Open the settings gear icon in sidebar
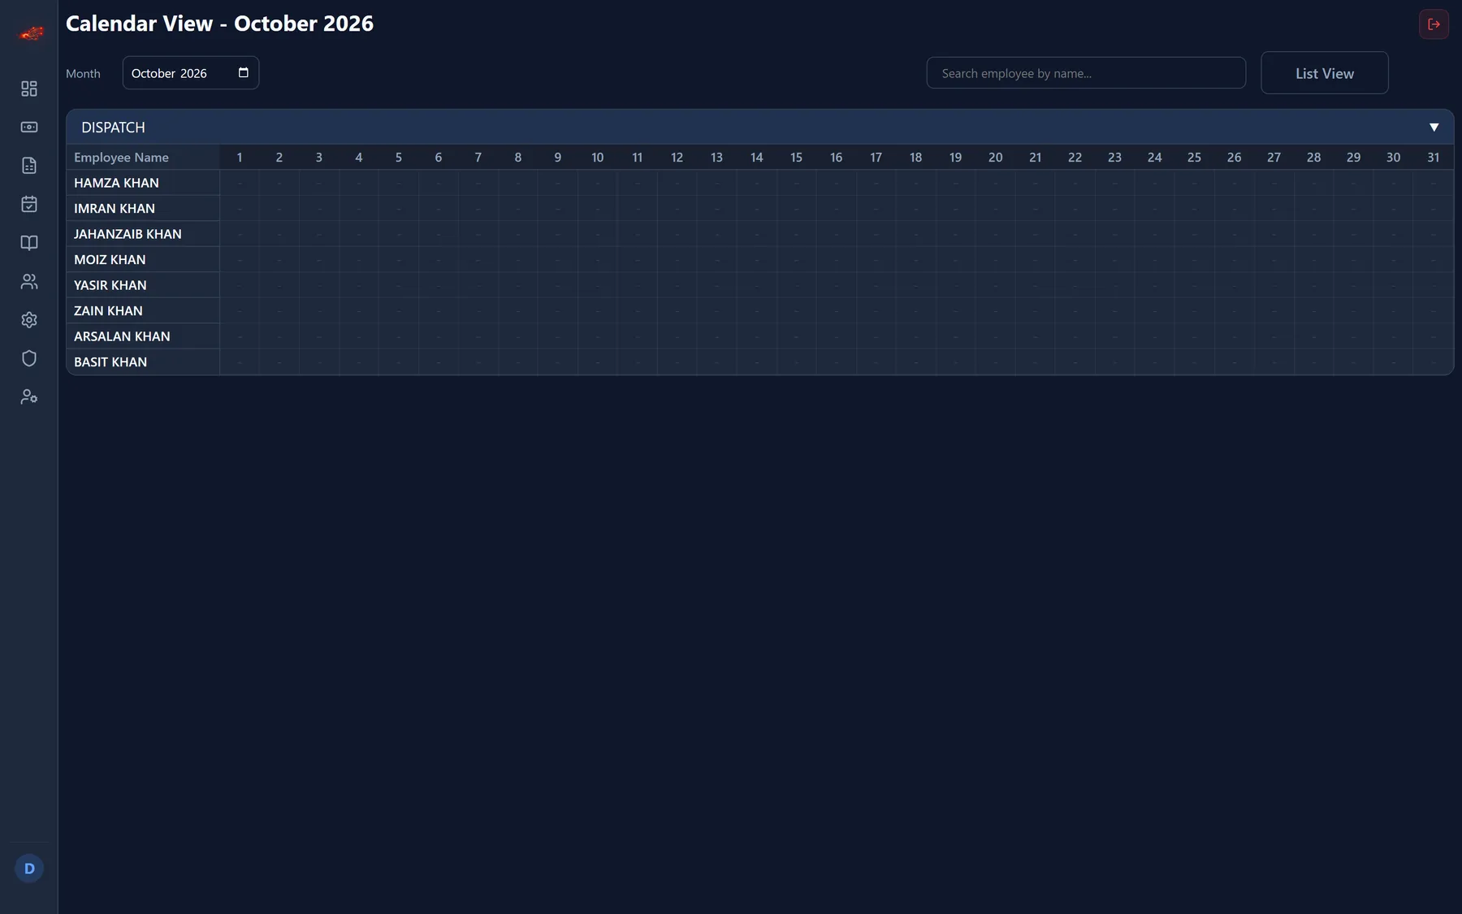Image resolution: width=1462 pixels, height=914 pixels. tap(29, 320)
